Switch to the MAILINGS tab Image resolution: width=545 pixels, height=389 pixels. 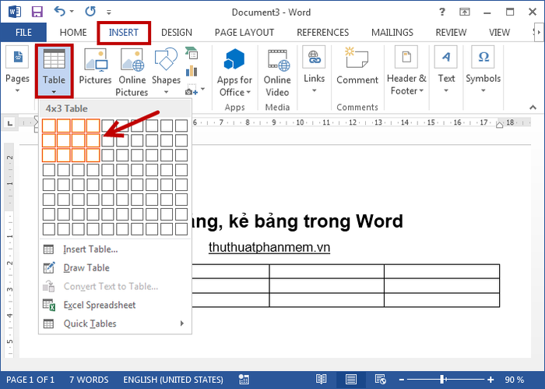(392, 33)
